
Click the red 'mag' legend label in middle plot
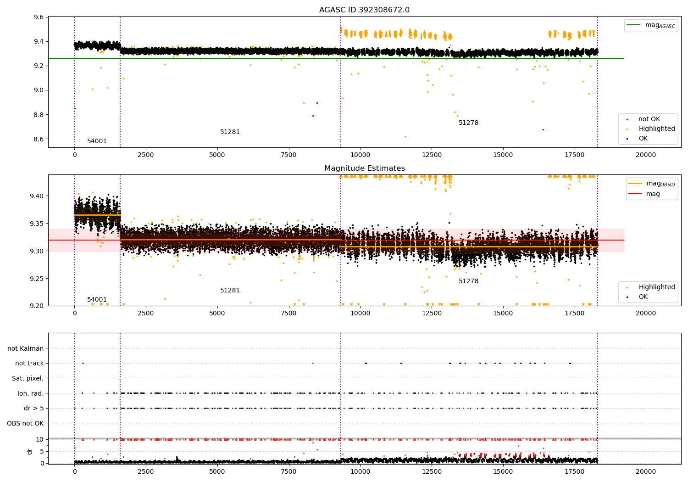653,194
